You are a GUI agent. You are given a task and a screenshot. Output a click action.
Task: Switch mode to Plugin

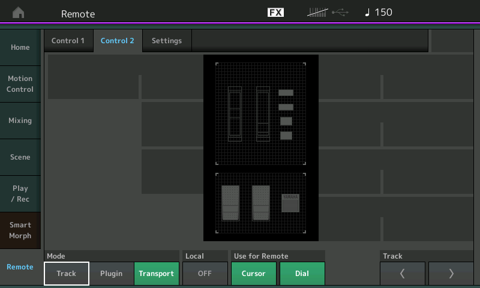[111, 274]
